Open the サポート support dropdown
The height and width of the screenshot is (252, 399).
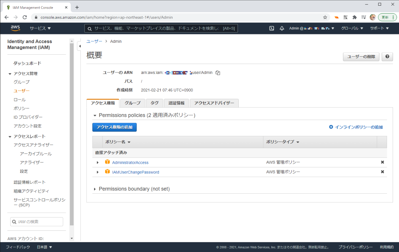pos(379,29)
